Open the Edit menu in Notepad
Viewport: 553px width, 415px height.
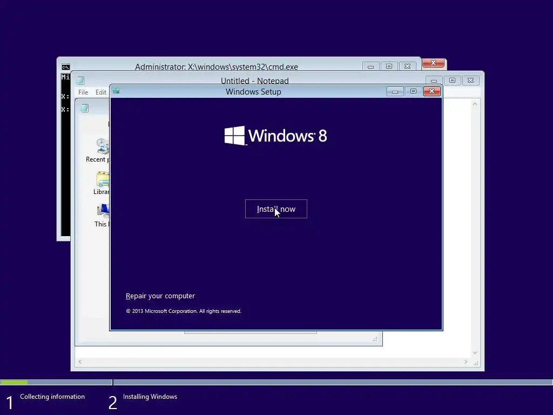(101, 92)
